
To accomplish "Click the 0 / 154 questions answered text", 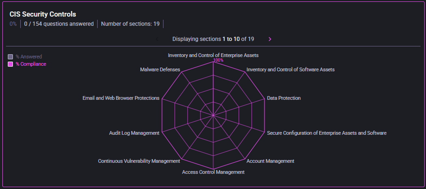I will click(x=59, y=24).
